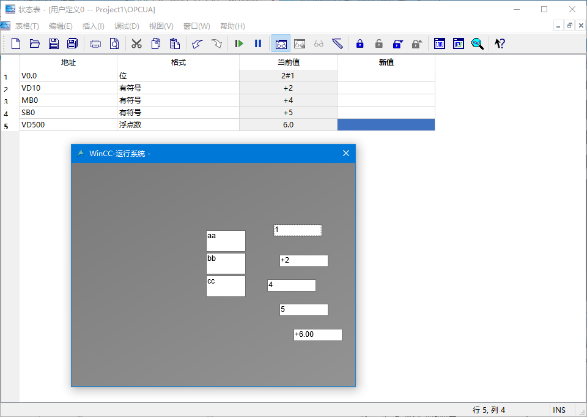Click the WinCC field showing 4
Screen dimensions: 587x417
pyautogui.click(x=291, y=285)
